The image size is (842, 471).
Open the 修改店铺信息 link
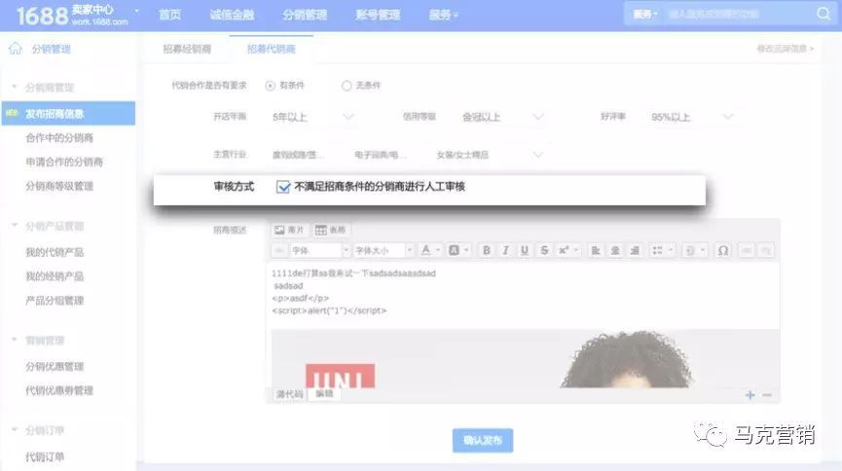(786, 49)
